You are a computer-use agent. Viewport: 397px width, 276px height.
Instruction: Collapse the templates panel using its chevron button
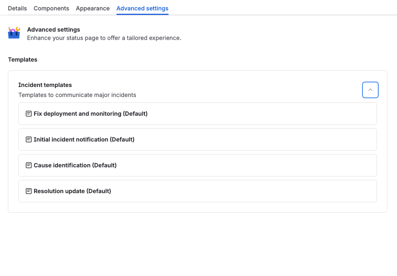(370, 90)
